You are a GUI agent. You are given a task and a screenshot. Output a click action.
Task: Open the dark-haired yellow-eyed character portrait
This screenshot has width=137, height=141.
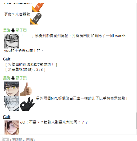pos(12,89)
